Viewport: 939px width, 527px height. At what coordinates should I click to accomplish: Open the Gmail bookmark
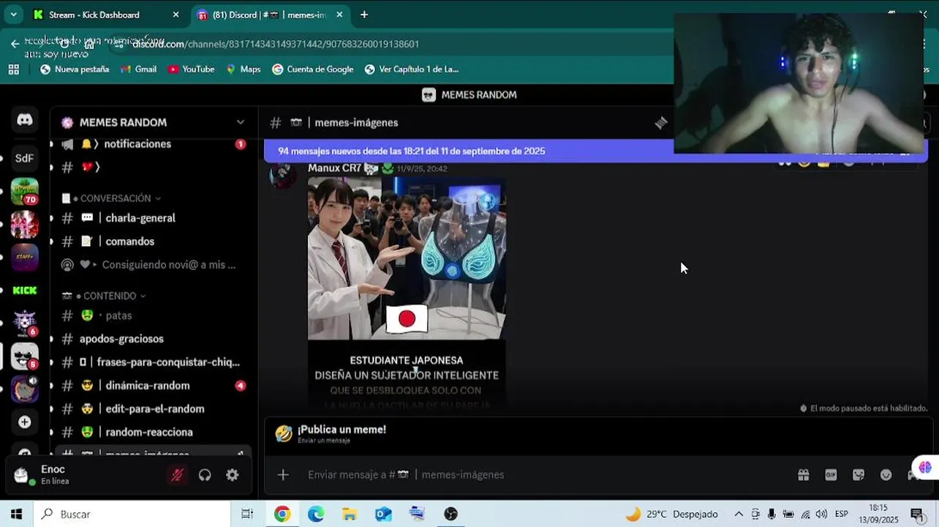(138, 70)
